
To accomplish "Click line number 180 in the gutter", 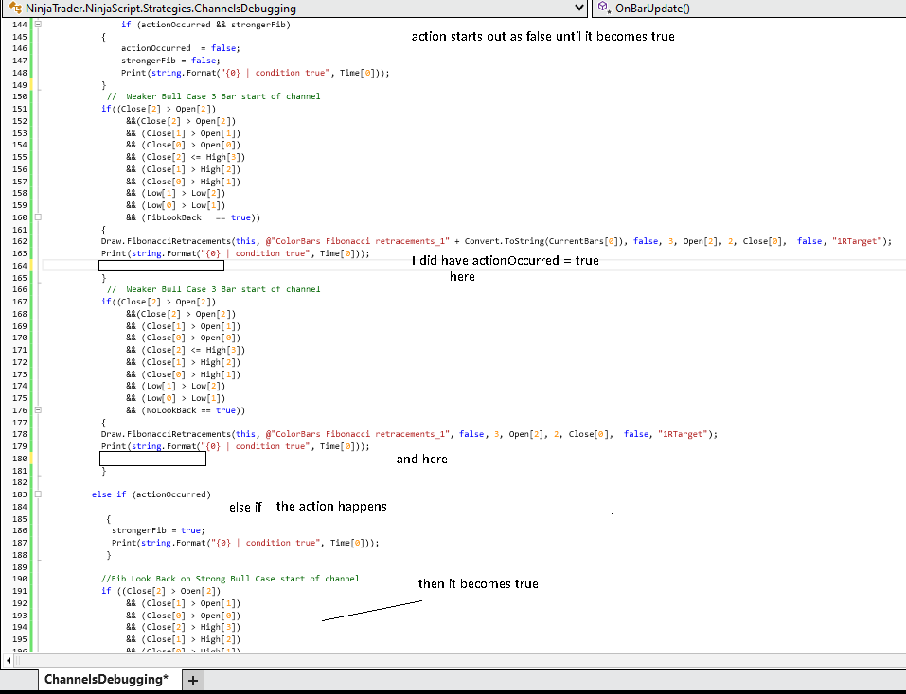I will click(x=20, y=459).
